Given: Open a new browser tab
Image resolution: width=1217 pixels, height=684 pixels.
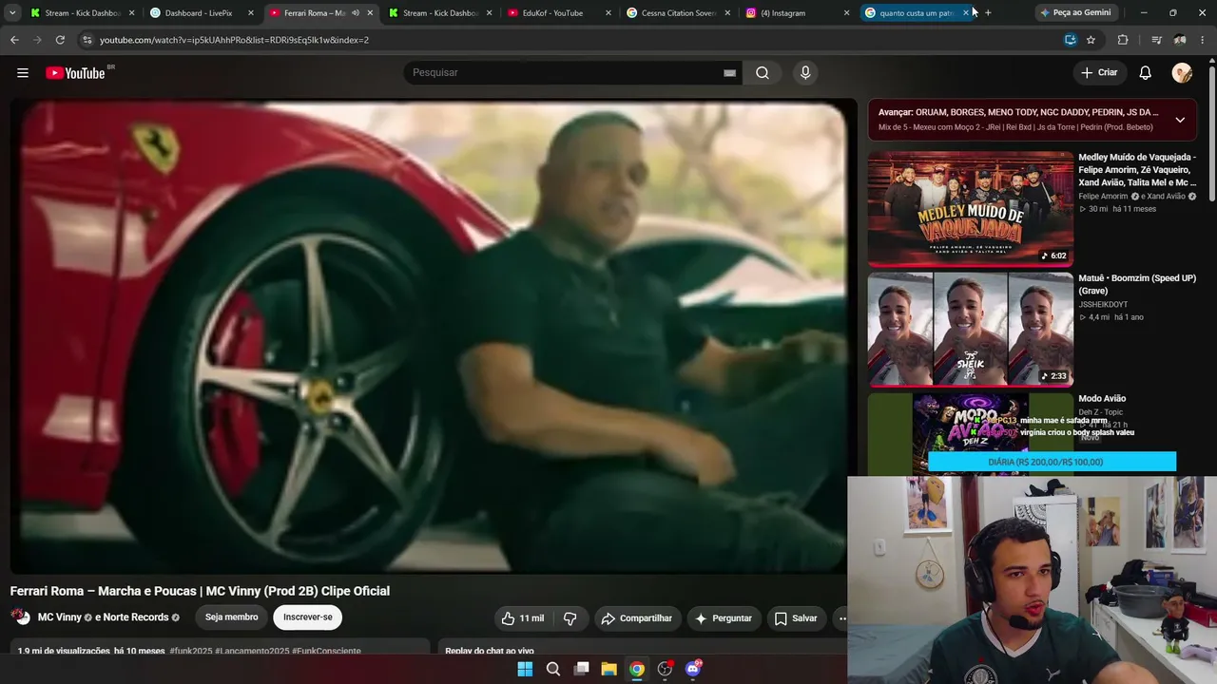Looking at the screenshot, I should click(x=988, y=13).
